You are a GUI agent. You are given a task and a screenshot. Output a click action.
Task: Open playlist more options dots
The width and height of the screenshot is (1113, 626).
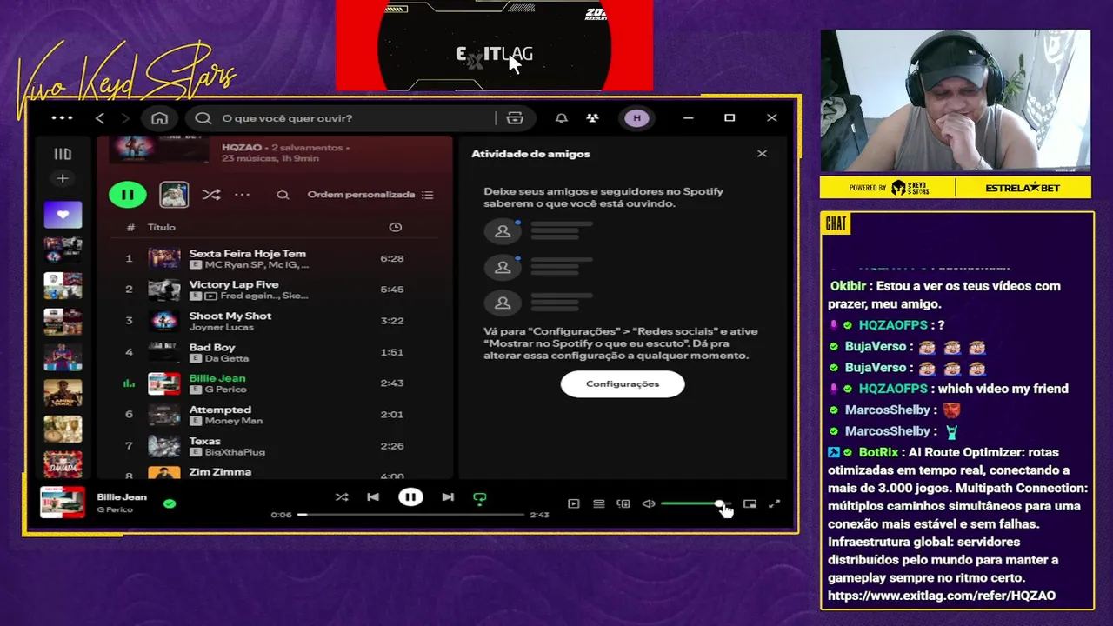click(x=242, y=195)
